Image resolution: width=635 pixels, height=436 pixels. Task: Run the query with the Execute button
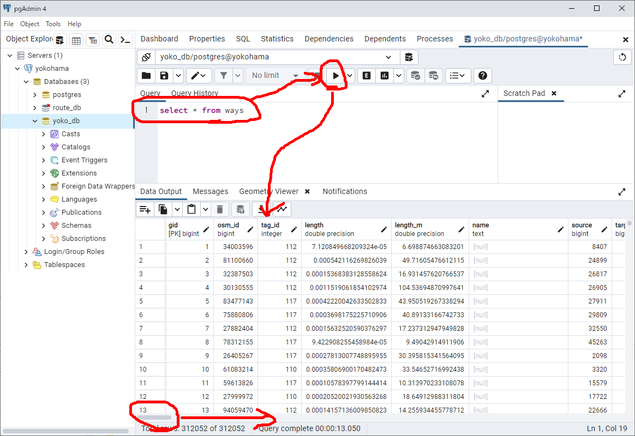336,76
